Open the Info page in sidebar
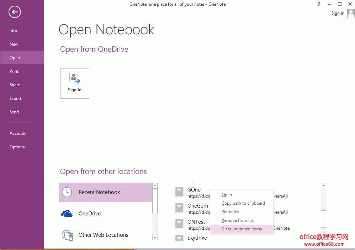This screenshot has height=250, width=355. click(13, 30)
